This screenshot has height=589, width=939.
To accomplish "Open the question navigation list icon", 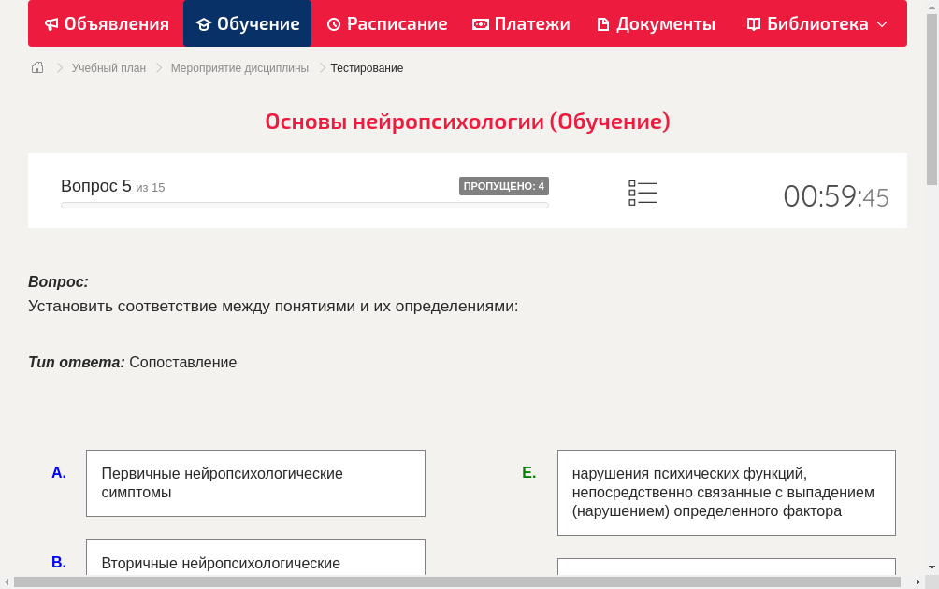I will point(643,192).
